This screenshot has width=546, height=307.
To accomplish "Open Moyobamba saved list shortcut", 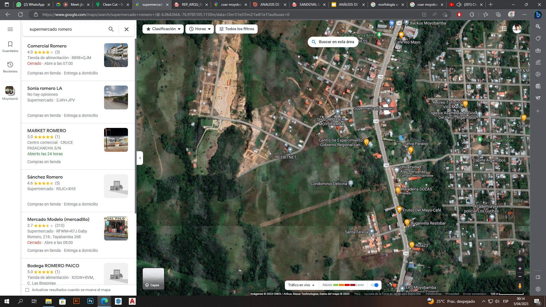I will (x=10, y=93).
